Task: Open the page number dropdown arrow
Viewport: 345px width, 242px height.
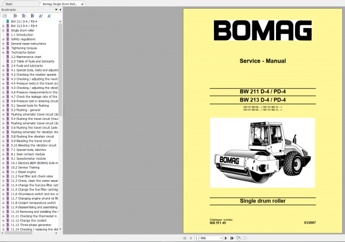Action: tap(221, 238)
